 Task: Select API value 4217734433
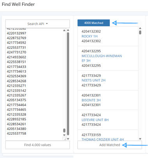16,67
